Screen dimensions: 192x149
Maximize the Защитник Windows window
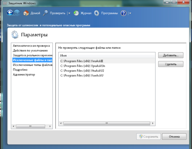tap(174, 2)
